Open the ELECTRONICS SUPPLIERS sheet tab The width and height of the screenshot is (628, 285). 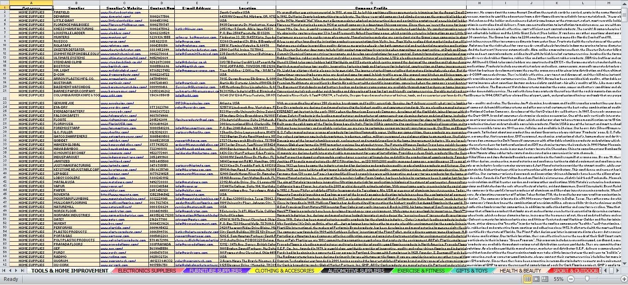click(147, 271)
